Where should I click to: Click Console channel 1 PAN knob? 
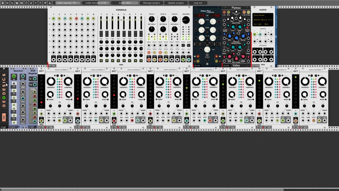pyautogui.click(x=101, y=42)
